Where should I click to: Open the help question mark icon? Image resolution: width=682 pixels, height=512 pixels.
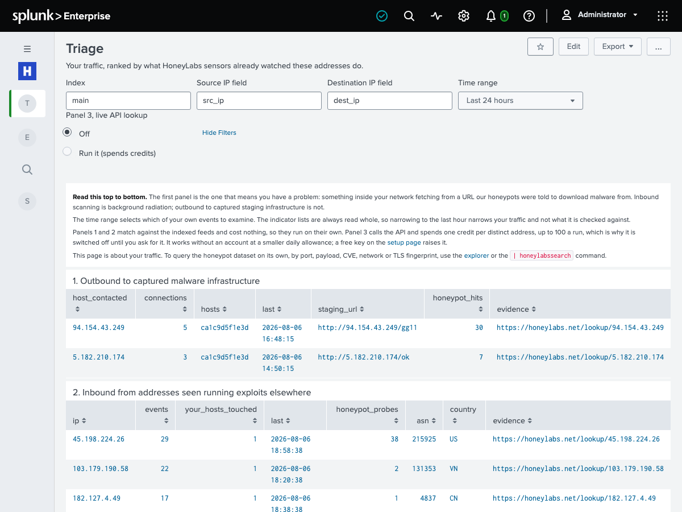coord(529,16)
